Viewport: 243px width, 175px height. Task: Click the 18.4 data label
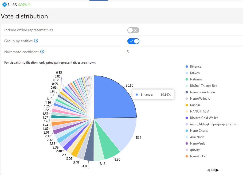[138, 138]
